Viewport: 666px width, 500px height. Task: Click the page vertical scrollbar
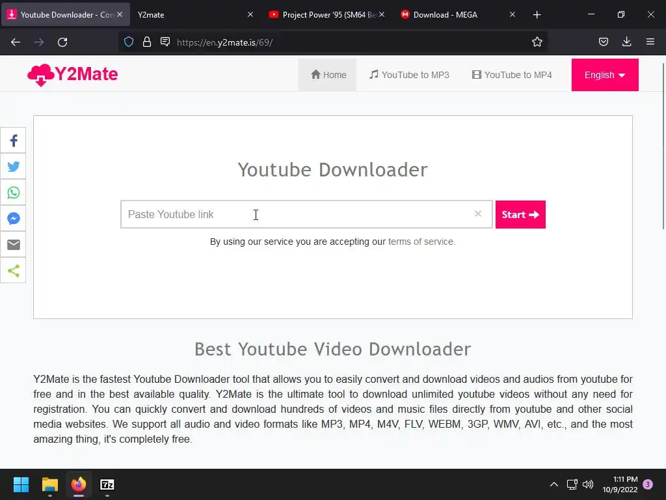[x=663, y=146]
